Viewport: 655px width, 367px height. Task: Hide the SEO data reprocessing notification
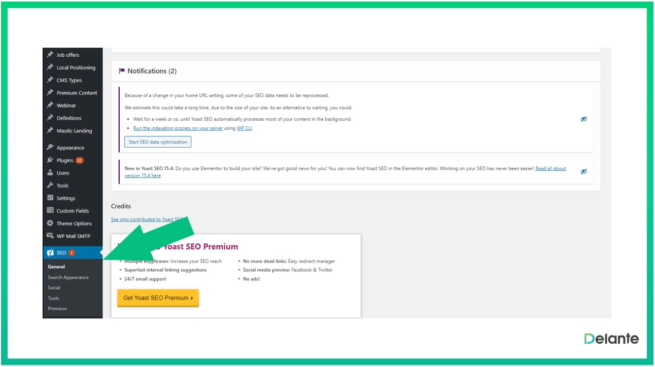click(x=583, y=119)
